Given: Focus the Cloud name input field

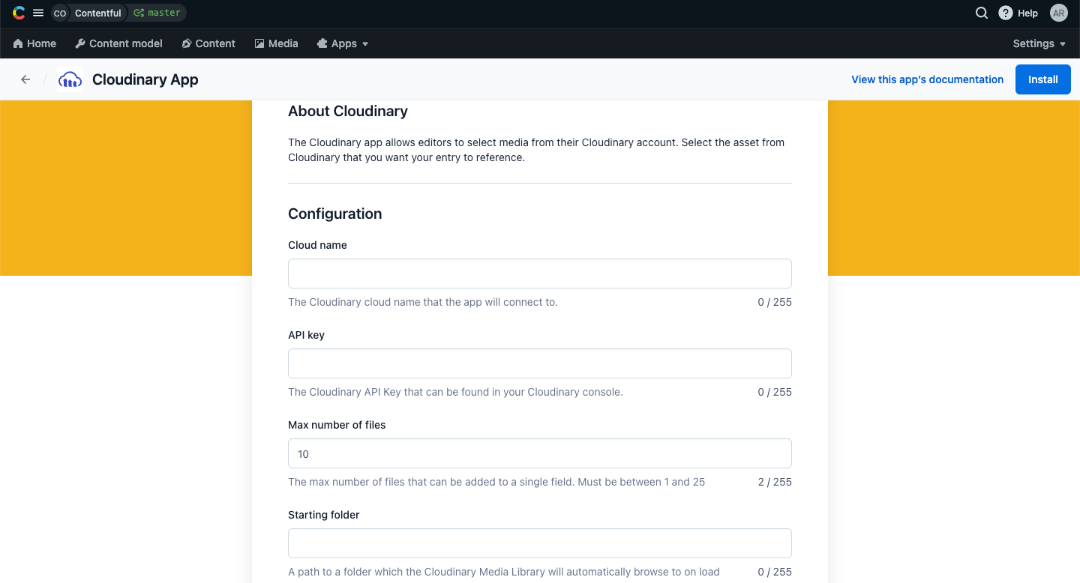Looking at the screenshot, I should point(540,274).
